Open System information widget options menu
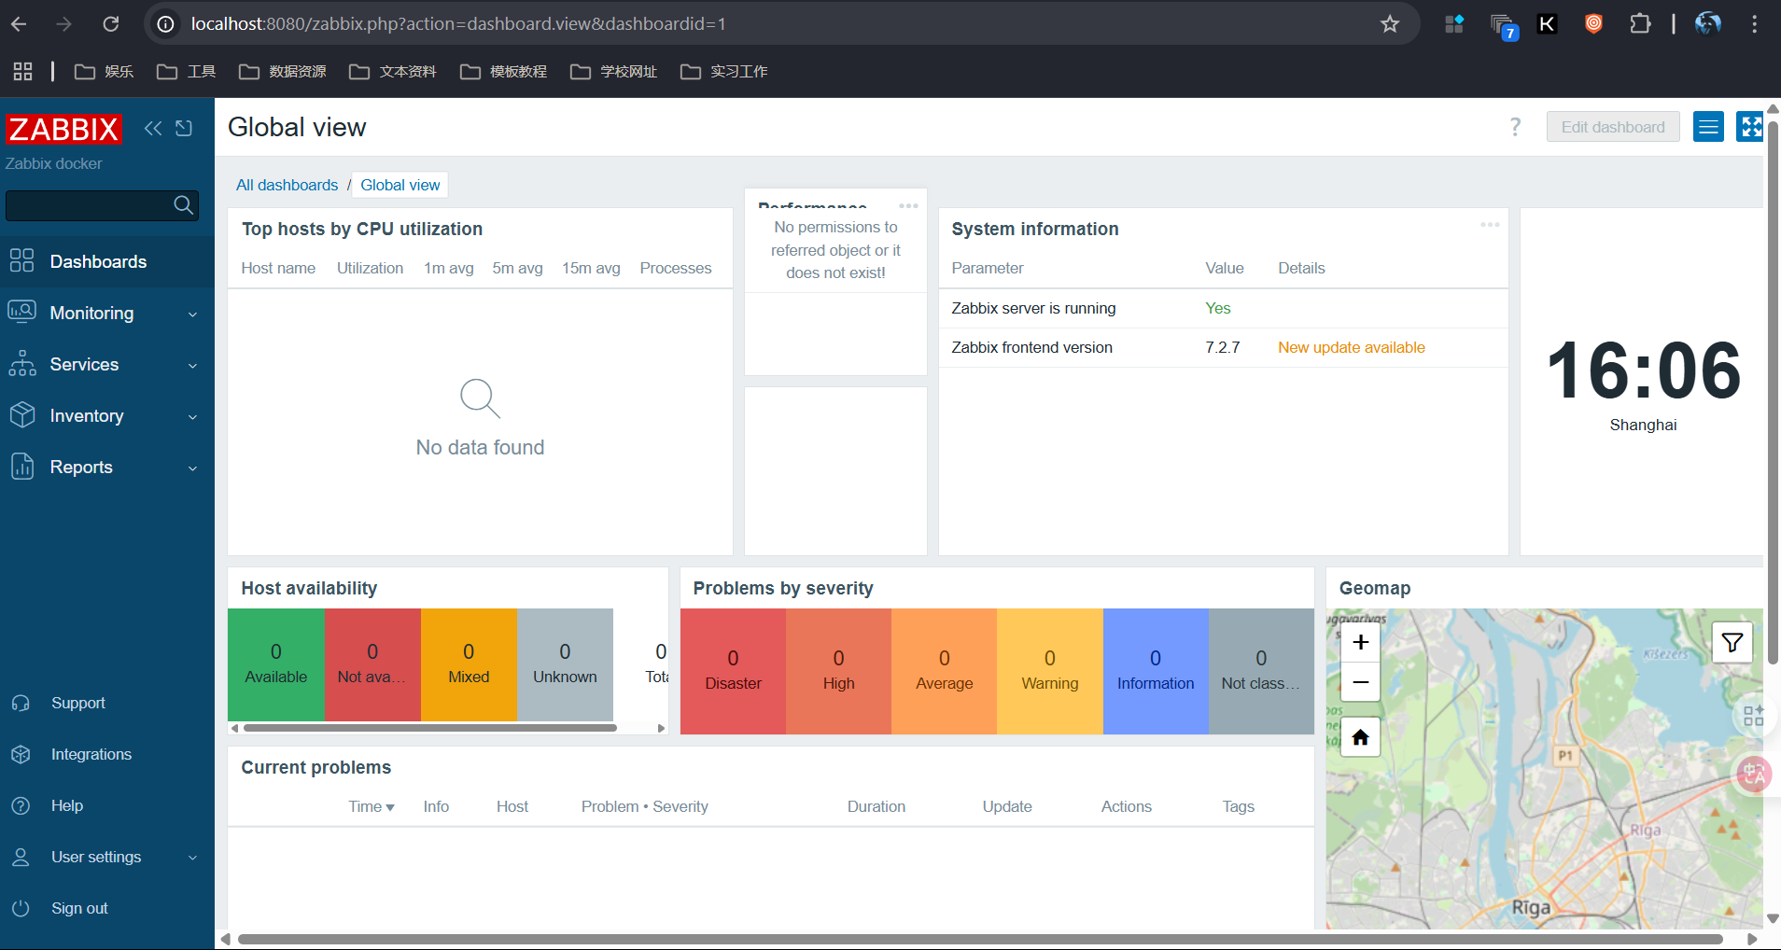 [1490, 225]
